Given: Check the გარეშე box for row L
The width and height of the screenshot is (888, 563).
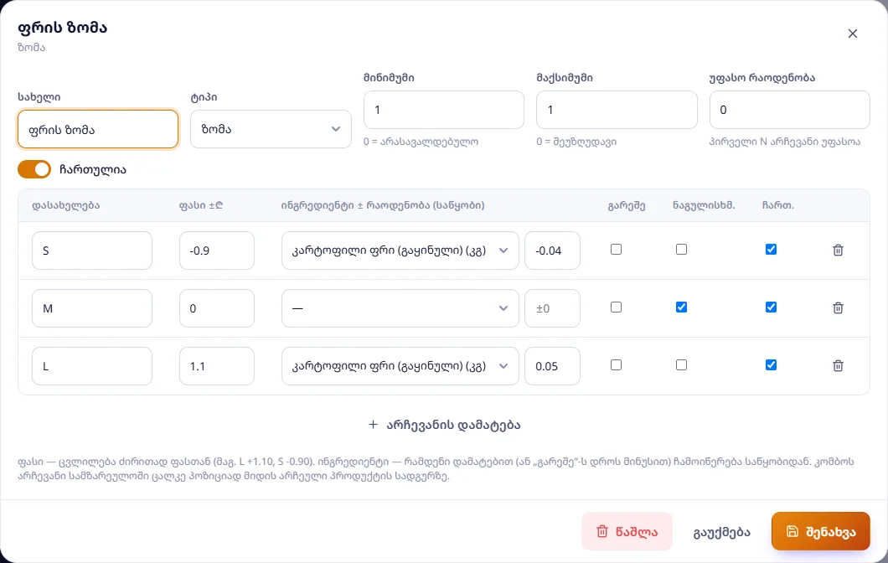Looking at the screenshot, I should tap(617, 364).
